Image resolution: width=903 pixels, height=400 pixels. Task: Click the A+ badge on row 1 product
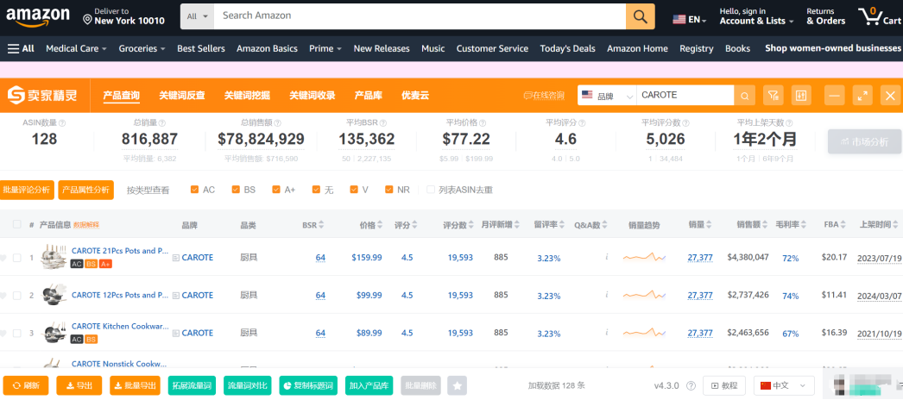point(105,264)
